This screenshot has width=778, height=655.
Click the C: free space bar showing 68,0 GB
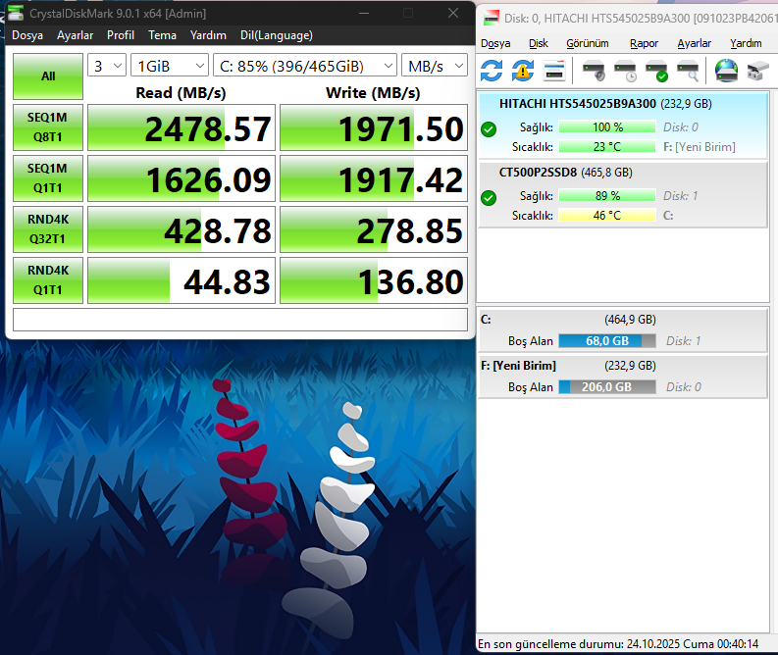click(607, 340)
